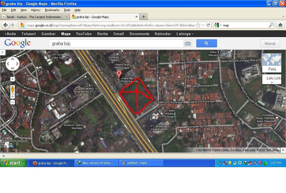The image size is (286, 193).
Task: Open Windows Start menu
Action: coord(13,163)
